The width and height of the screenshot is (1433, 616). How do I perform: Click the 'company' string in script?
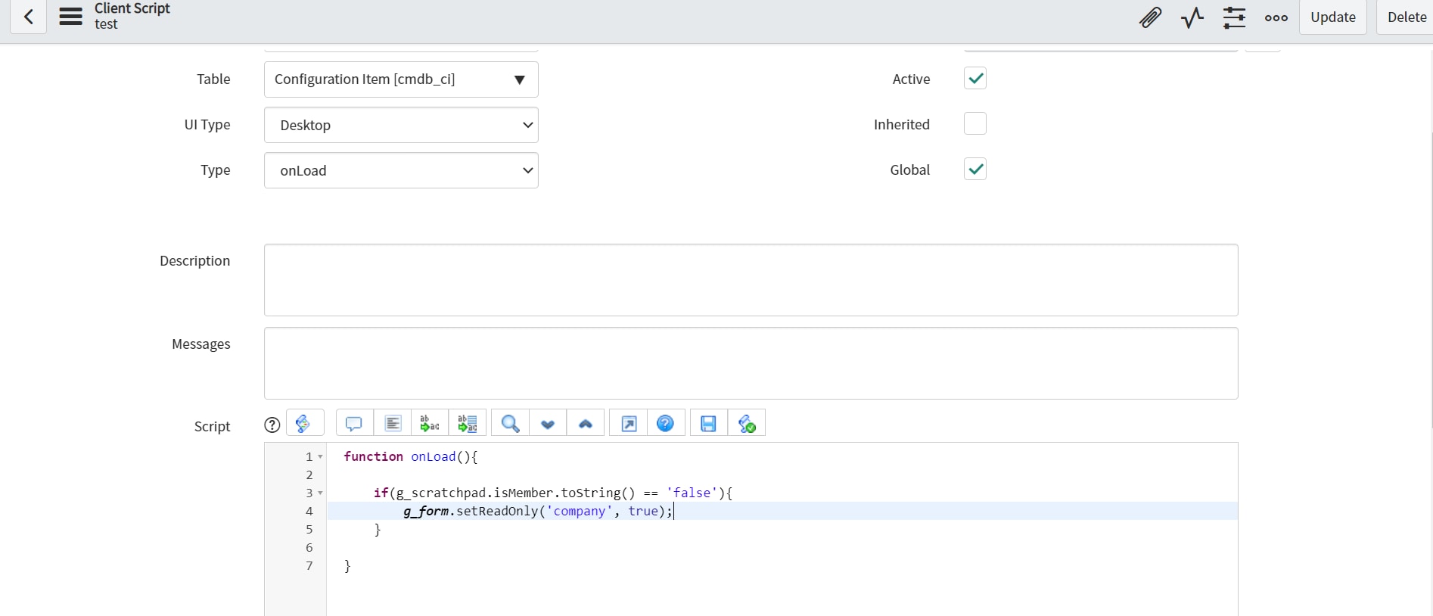click(580, 511)
